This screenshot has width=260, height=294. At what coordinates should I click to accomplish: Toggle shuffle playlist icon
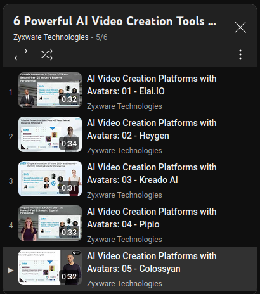(x=46, y=54)
